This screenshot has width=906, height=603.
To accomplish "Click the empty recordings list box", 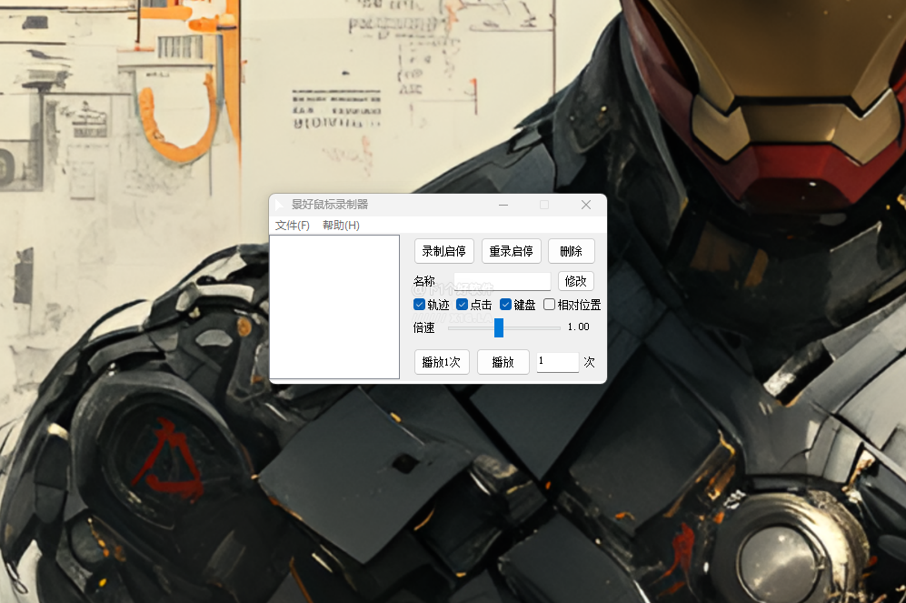I will (334, 307).
